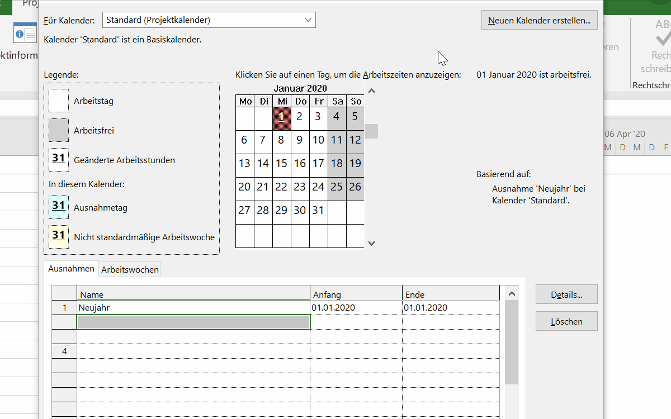
Task: Click the Rechtschreibung checkmark icon
Action: pyautogui.click(x=662, y=37)
